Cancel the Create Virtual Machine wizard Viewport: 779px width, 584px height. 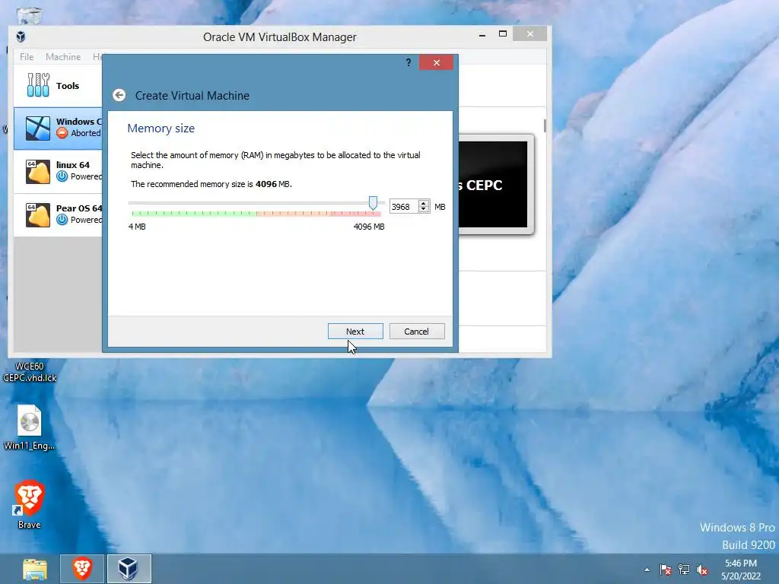tap(417, 332)
